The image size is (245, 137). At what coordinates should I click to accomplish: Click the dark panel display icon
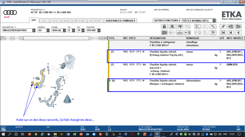coord(164,33)
